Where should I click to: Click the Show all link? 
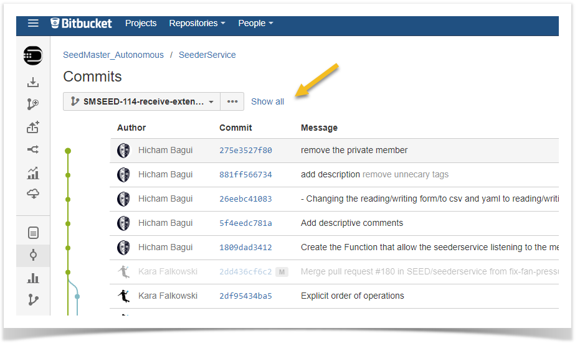pos(267,101)
